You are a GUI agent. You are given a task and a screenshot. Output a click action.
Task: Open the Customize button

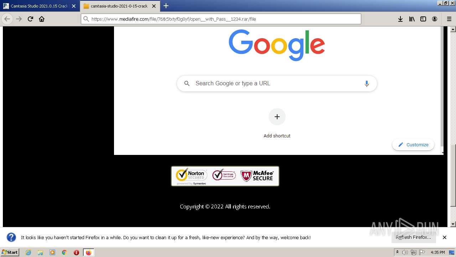pyautogui.click(x=413, y=145)
